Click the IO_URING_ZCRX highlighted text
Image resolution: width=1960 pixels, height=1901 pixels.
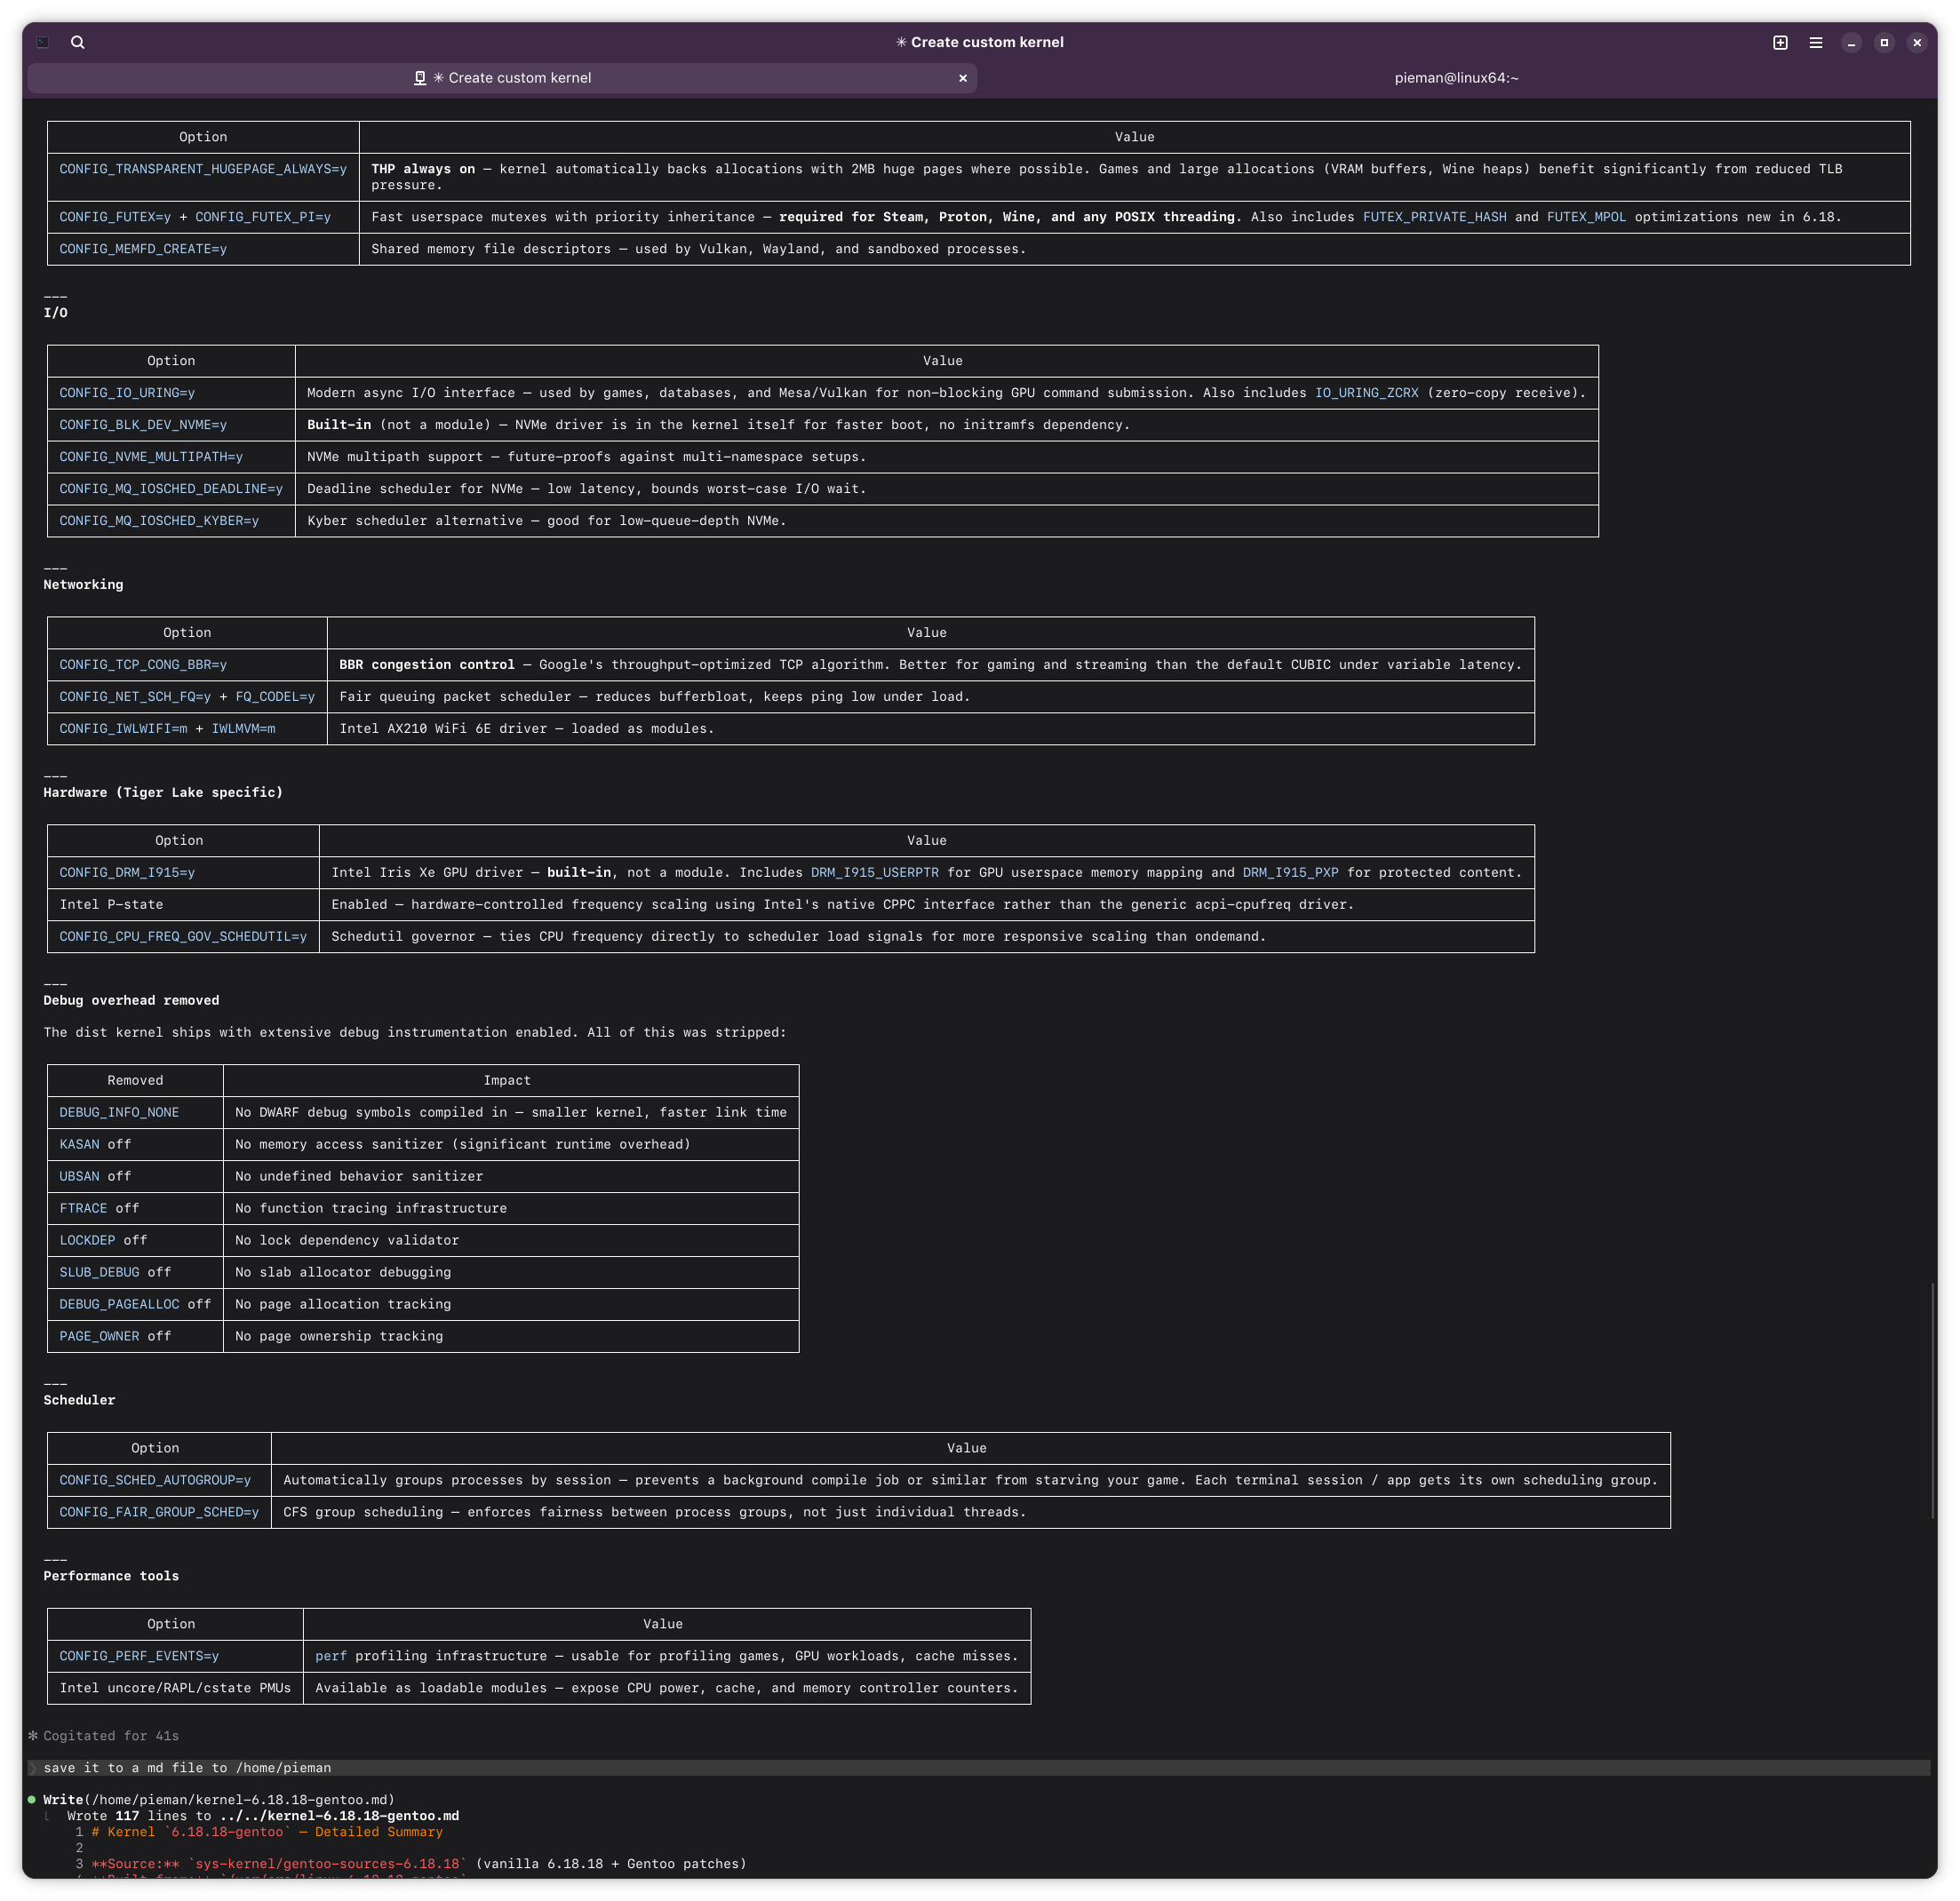(x=1366, y=393)
